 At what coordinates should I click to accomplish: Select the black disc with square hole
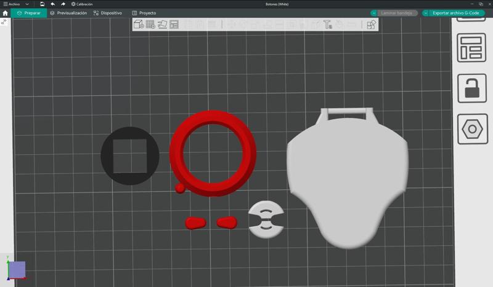pyautogui.click(x=107, y=156)
